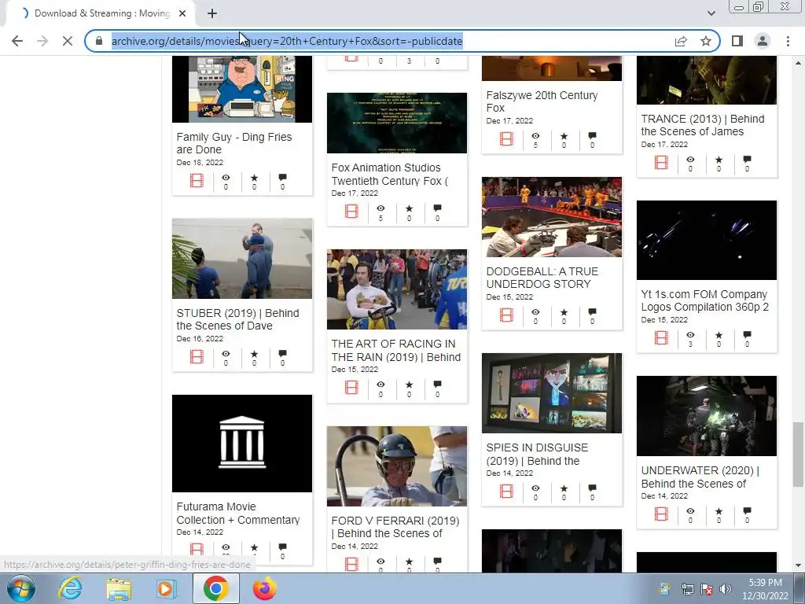805x604 pixels.
Task: Select the Download & Streaming tab
Action: tap(101, 13)
